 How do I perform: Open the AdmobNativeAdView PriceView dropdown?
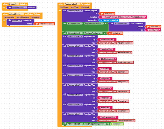coord(123,101)
